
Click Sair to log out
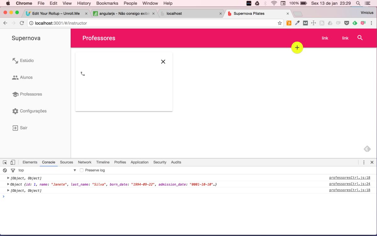20,128
